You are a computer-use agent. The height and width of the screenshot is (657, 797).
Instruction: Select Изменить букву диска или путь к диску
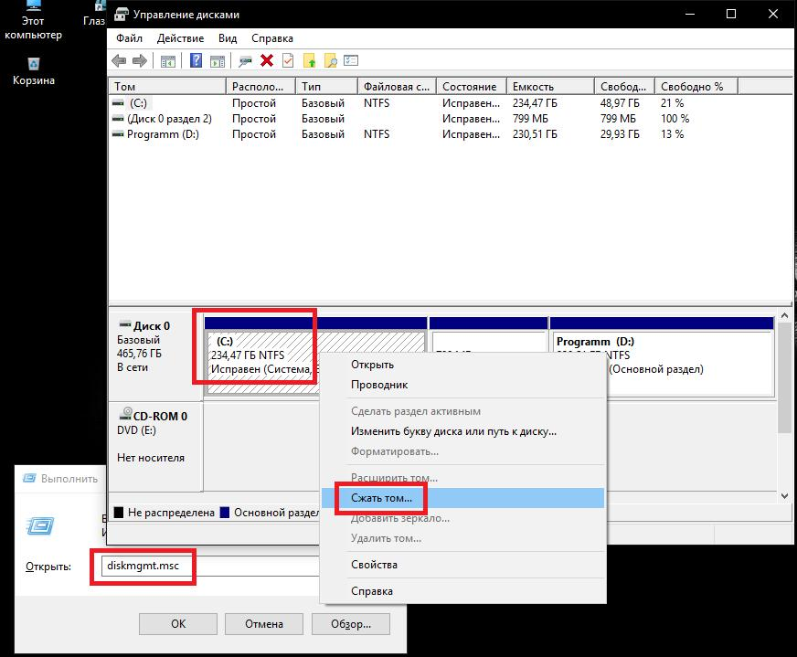pyautogui.click(x=463, y=431)
